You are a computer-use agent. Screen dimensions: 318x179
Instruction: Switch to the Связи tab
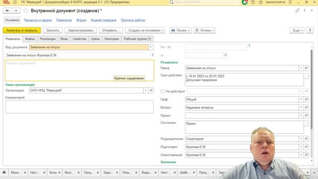coord(95,39)
